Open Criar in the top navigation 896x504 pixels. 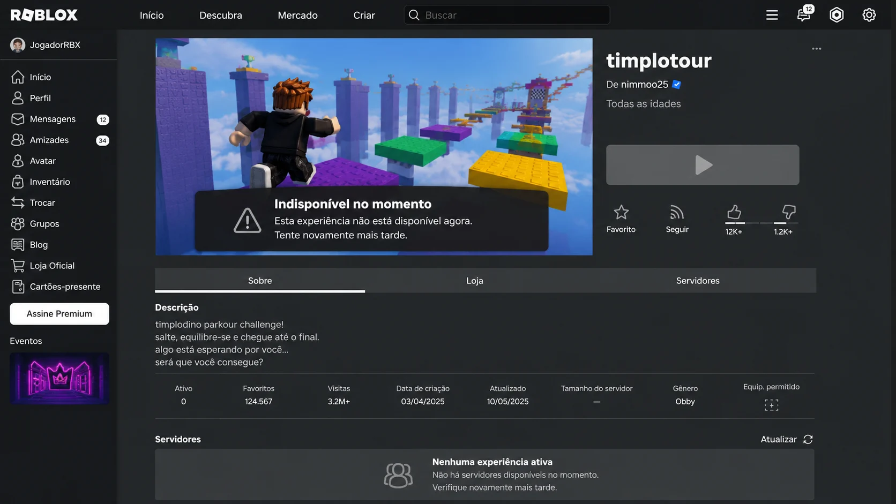[x=364, y=15]
